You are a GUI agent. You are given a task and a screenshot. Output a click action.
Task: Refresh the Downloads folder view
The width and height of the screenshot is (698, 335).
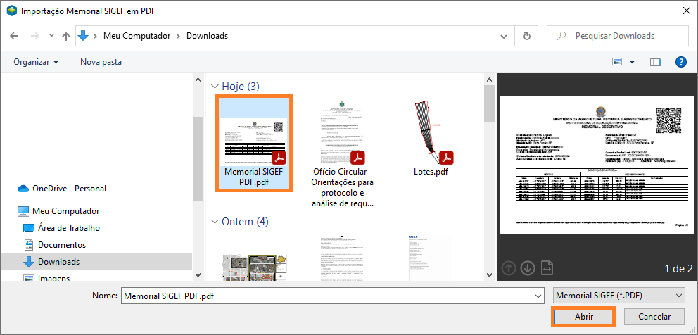tap(526, 36)
